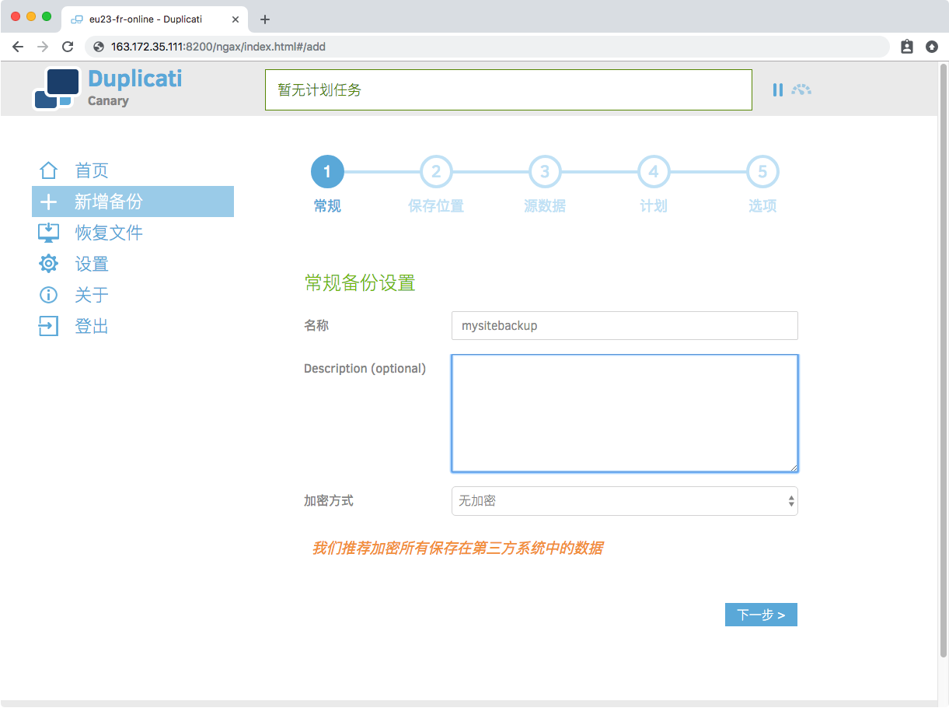Viewport: 949px width, 708px height.
Task: Click the 名称 name input field
Action: pyautogui.click(x=624, y=326)
